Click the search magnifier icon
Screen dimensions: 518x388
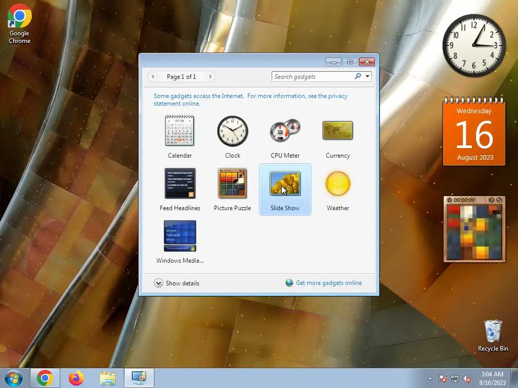(358, 76)
